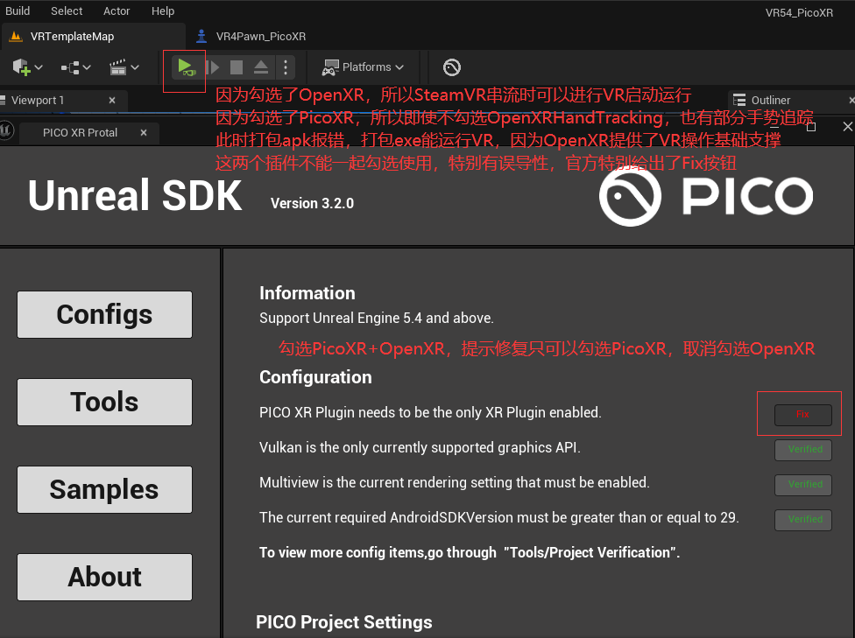Click Fix for XR plugin conflict
This screenshot has height=638, width=855.
802,415
